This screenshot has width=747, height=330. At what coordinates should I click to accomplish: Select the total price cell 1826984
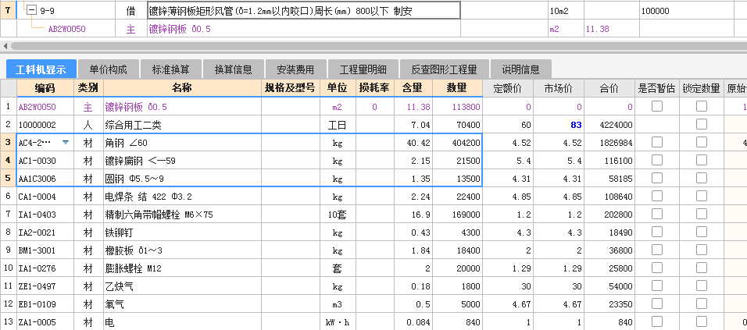[x=609, y=143]
